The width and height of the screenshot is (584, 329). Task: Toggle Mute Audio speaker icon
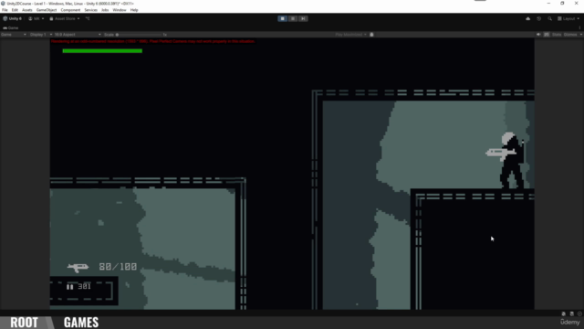pyautogui.click(x=538, y=35)
